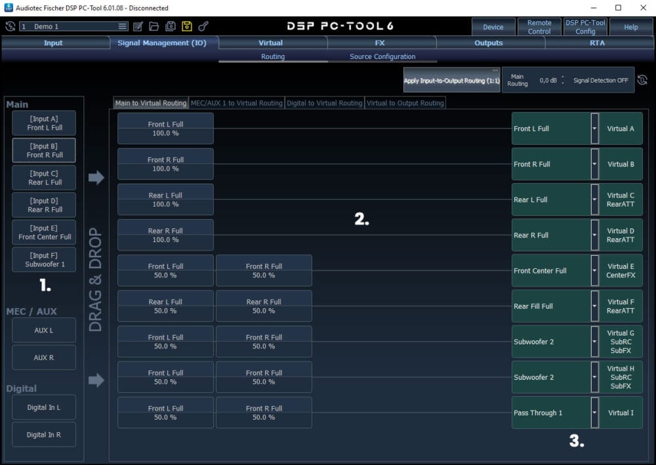The height and width of the screenshot is (465, 656).
Task: Click Rear R Full 100.0 % routing block
Action: tap(165, 235)
